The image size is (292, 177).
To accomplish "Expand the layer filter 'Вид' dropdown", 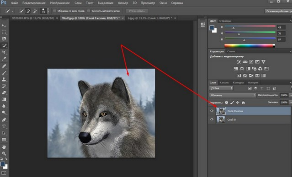I will 221,88.
